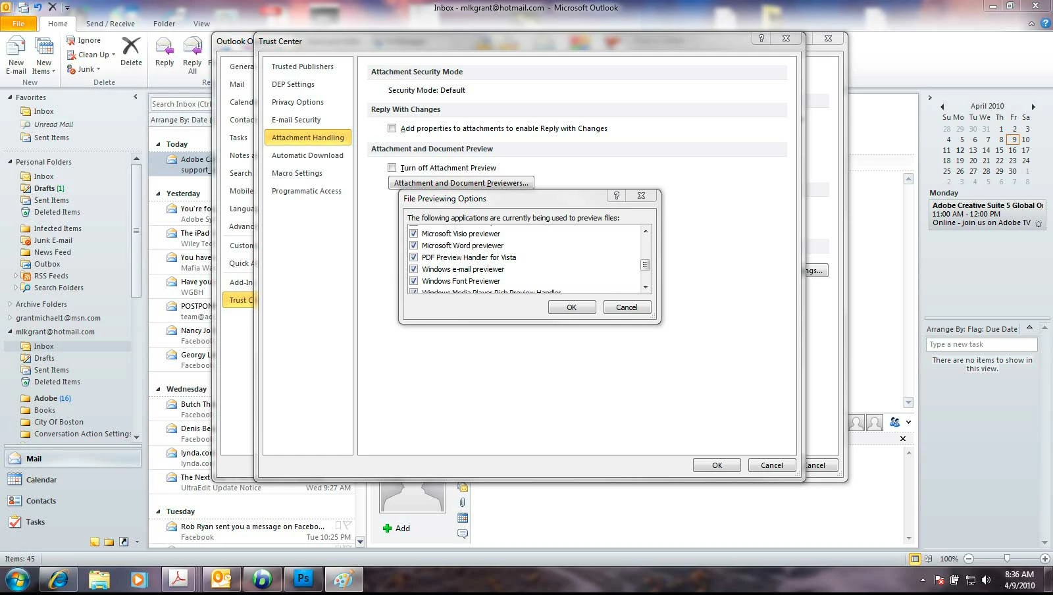Switch to Outlook taskbar icon
Viewport: 1053px width, 595px height.
(x=221, y=579)
